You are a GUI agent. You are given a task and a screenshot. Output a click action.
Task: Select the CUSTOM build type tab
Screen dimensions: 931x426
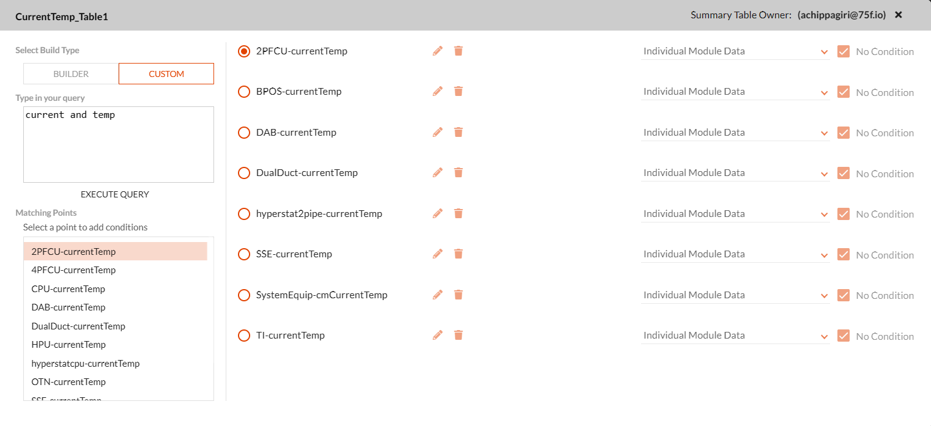[166, 73]
